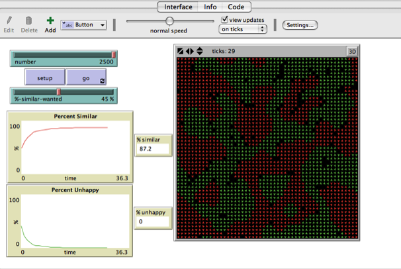Click the Edit pencil icon

tap(9, 21)
